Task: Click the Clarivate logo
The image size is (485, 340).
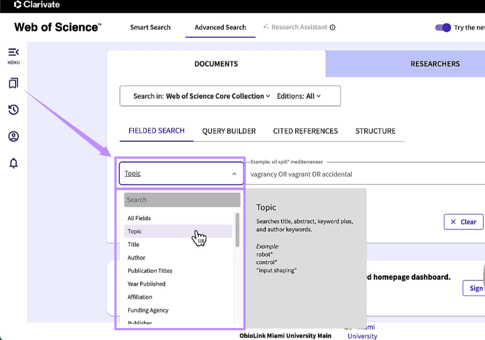Action: (x=37, y=4)
